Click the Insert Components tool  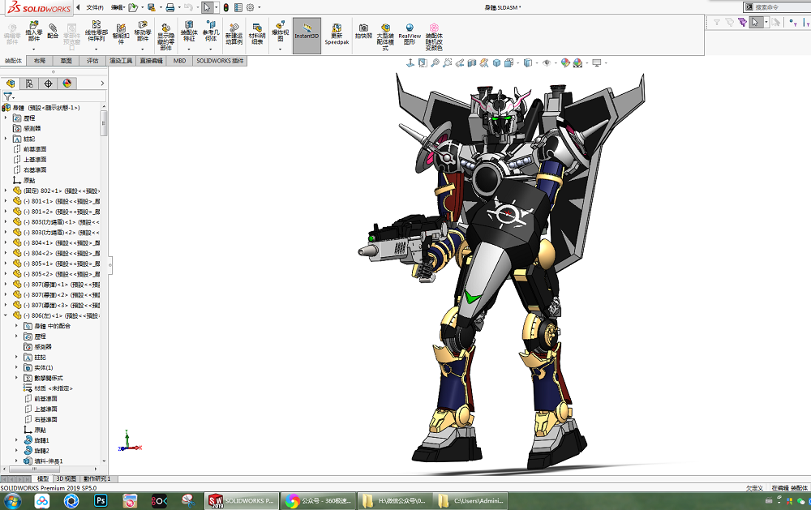(x=33, y=32)
